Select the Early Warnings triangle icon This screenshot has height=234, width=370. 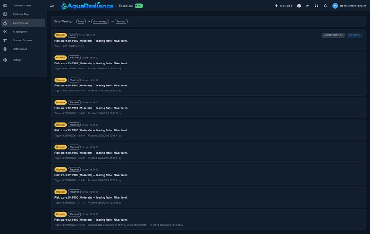click(x=5, y=23)
